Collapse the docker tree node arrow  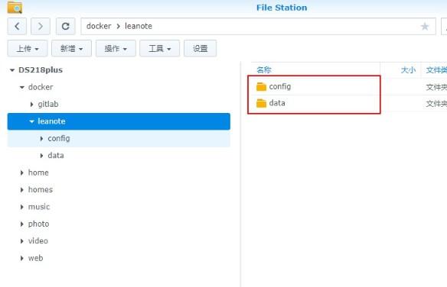pyautogui.click(x=22, y=87)
